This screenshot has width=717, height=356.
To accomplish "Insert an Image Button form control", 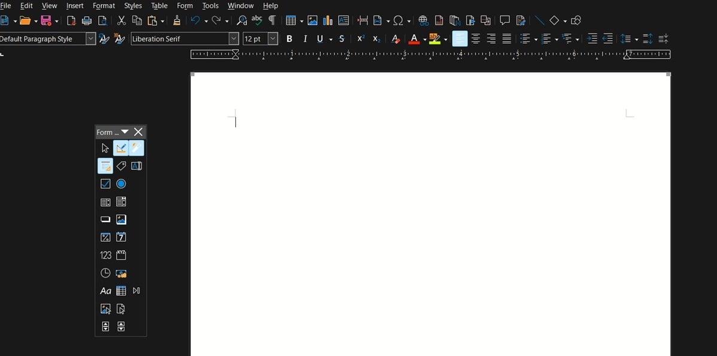I will (x=121, y=220).
